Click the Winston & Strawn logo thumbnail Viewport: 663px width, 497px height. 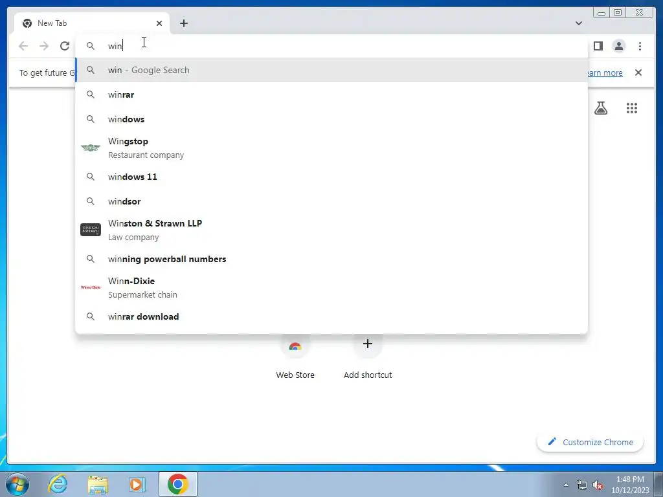click(91, 230)
